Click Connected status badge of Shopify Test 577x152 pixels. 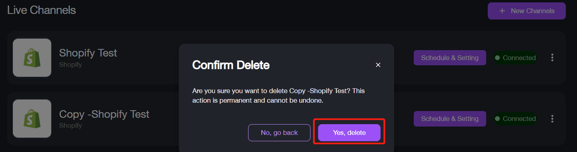click(x=515, y=58)
